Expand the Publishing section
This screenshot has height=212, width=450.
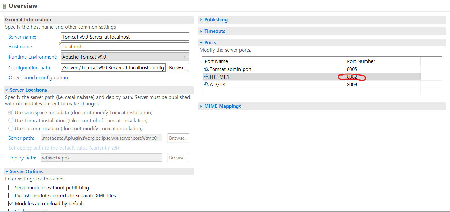pyautogui.click(x=201, y=20)
